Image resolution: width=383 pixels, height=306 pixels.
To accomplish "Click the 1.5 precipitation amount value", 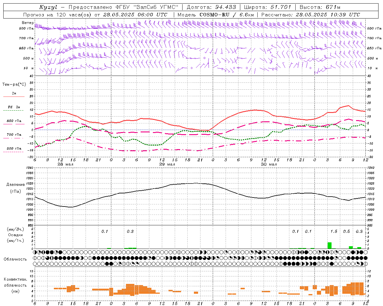I will click(334, 232).
